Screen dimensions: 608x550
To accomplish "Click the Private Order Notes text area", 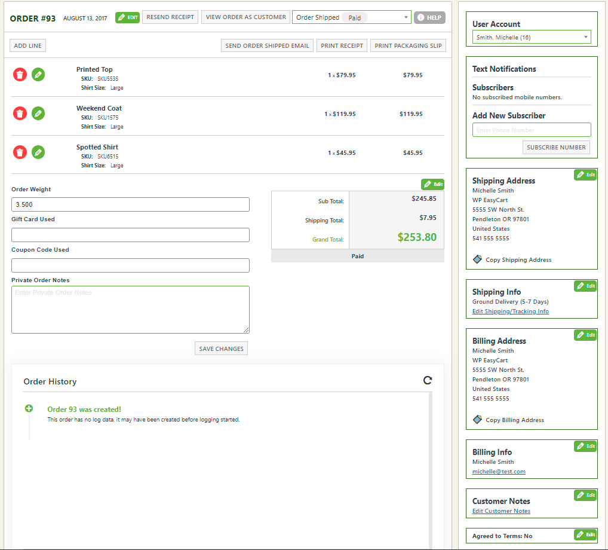I will pos(130,310).
